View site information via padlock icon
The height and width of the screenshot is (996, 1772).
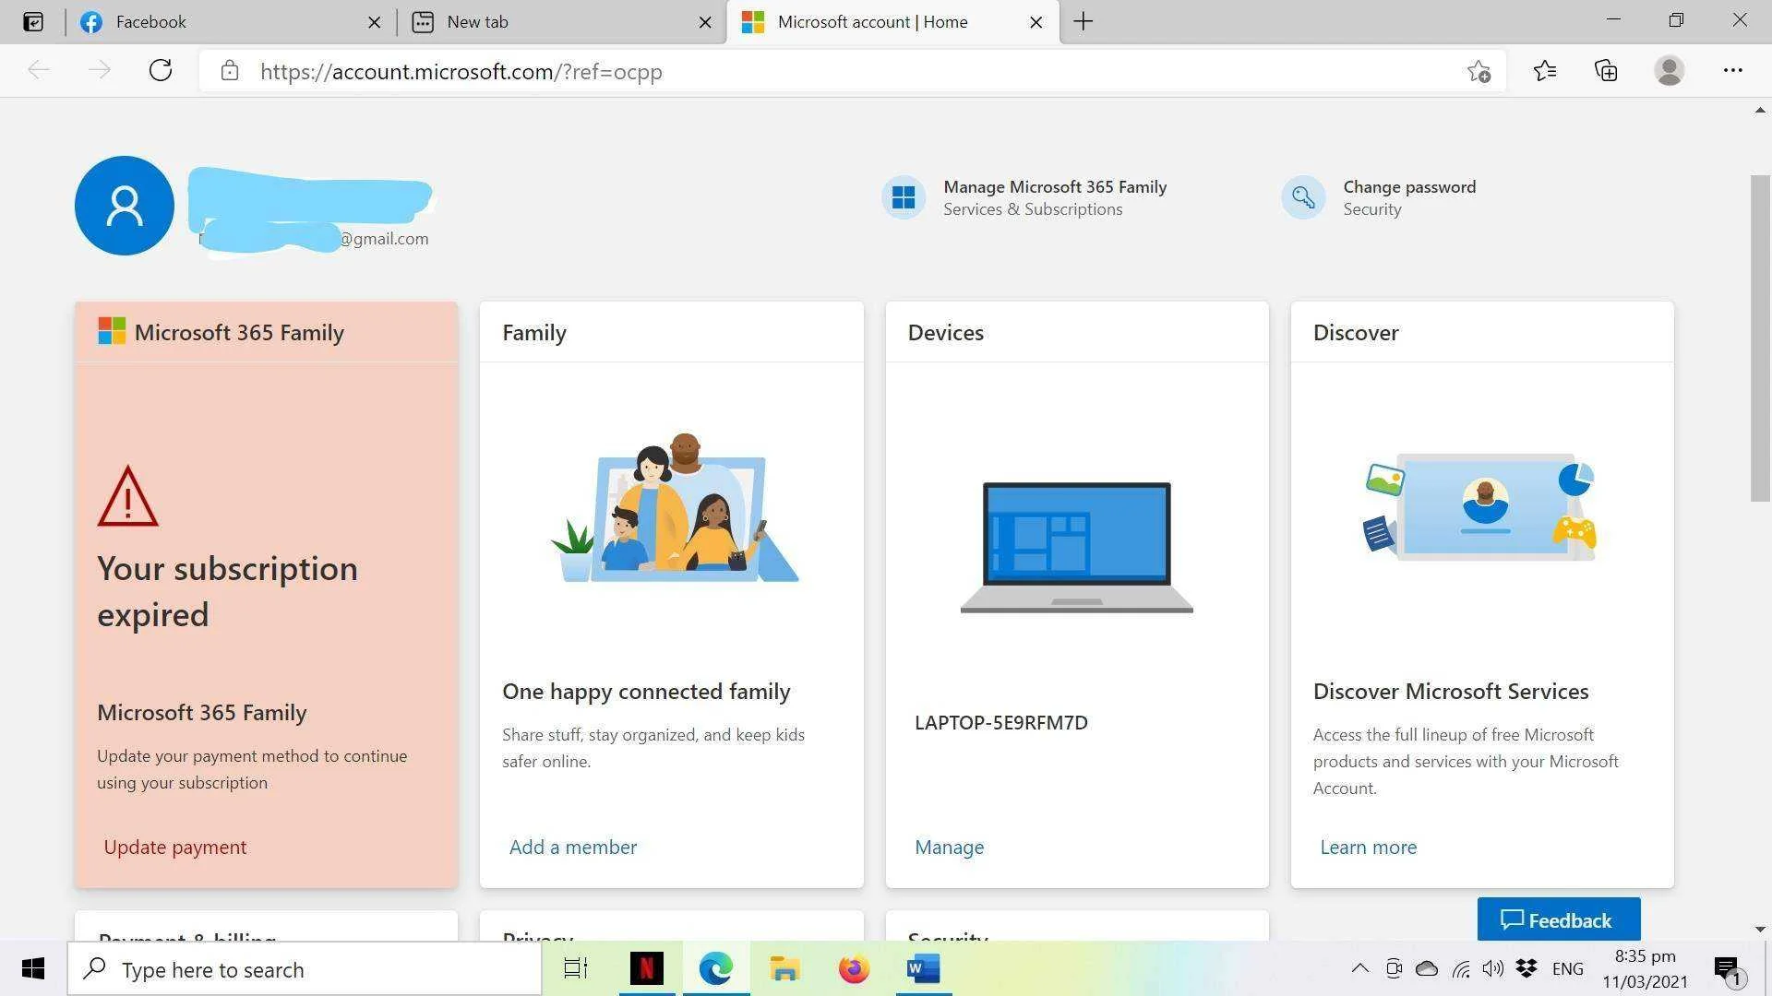tap(230, 71)
